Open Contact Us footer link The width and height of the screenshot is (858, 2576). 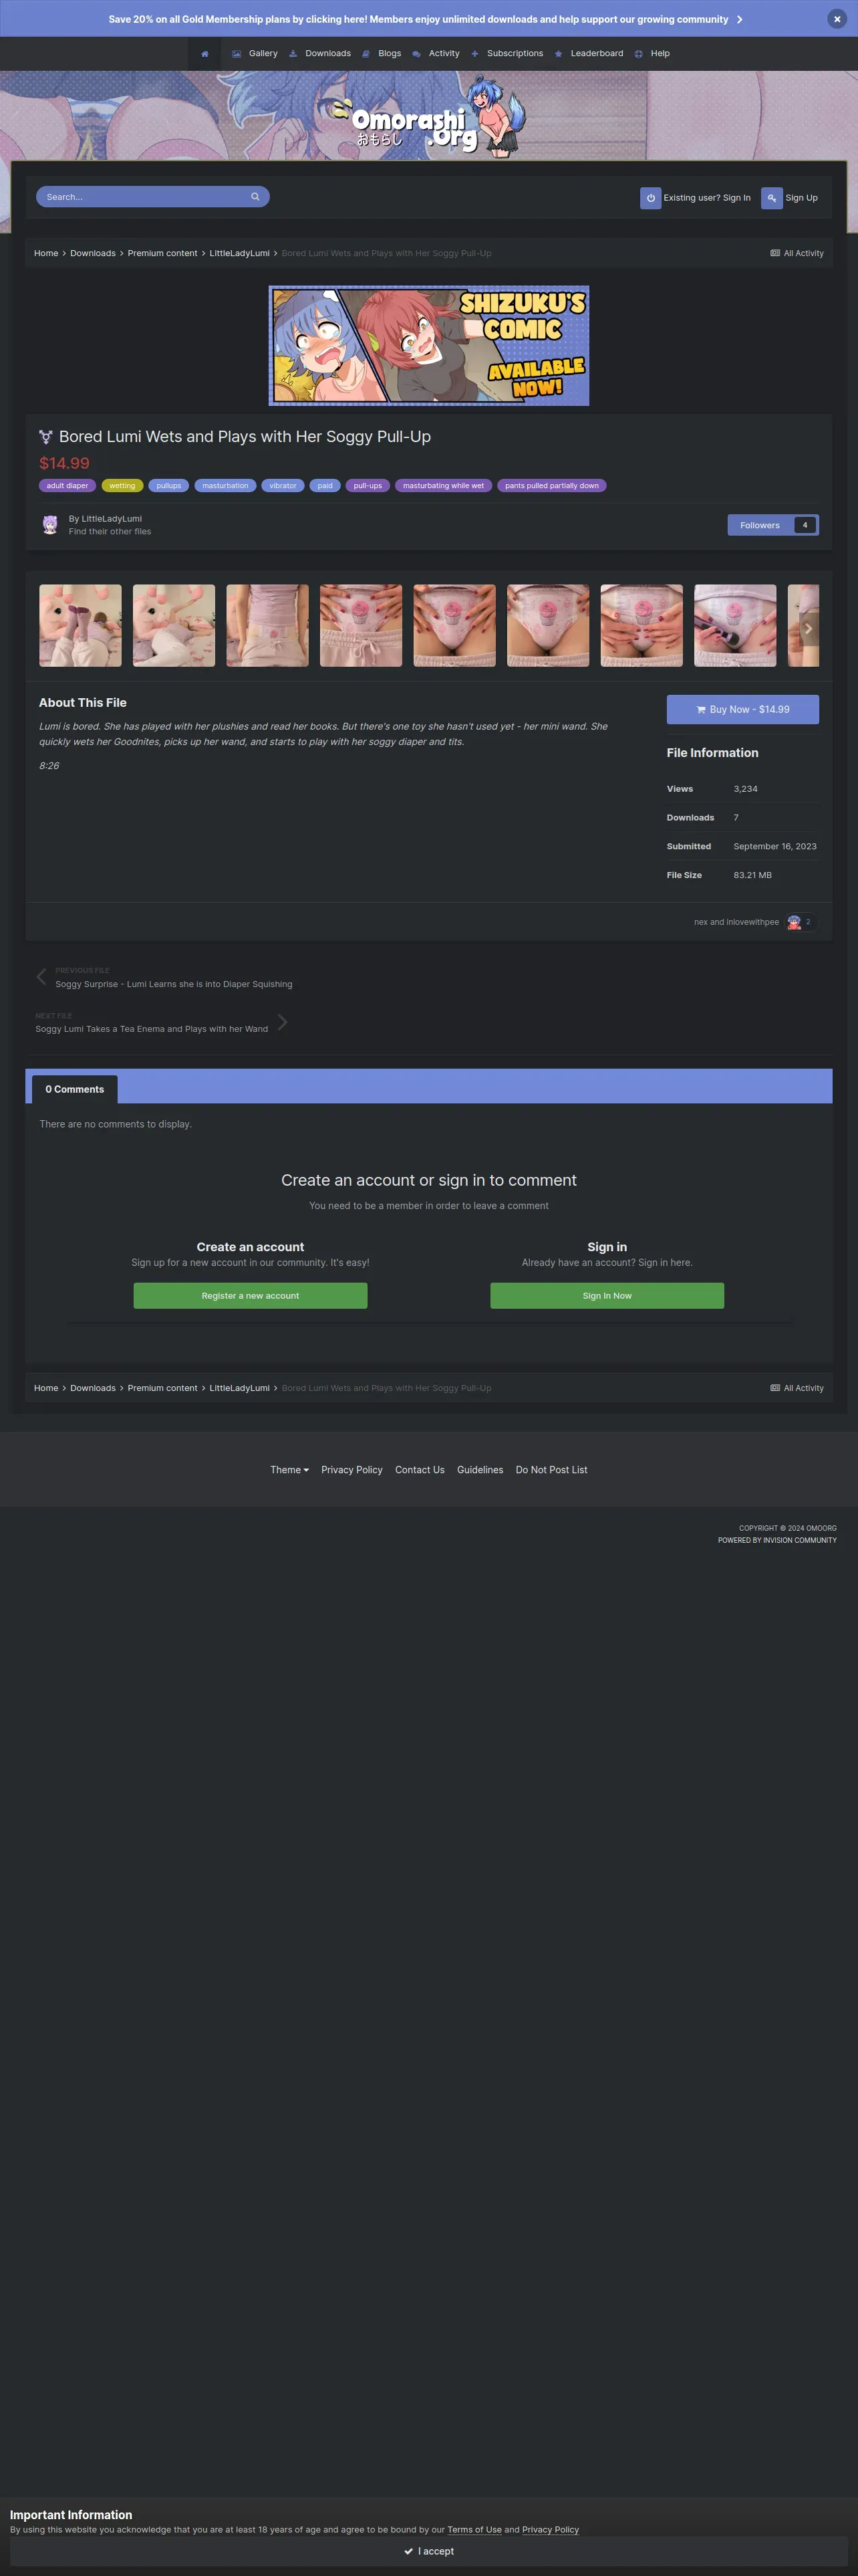(x=420, y=1470)
